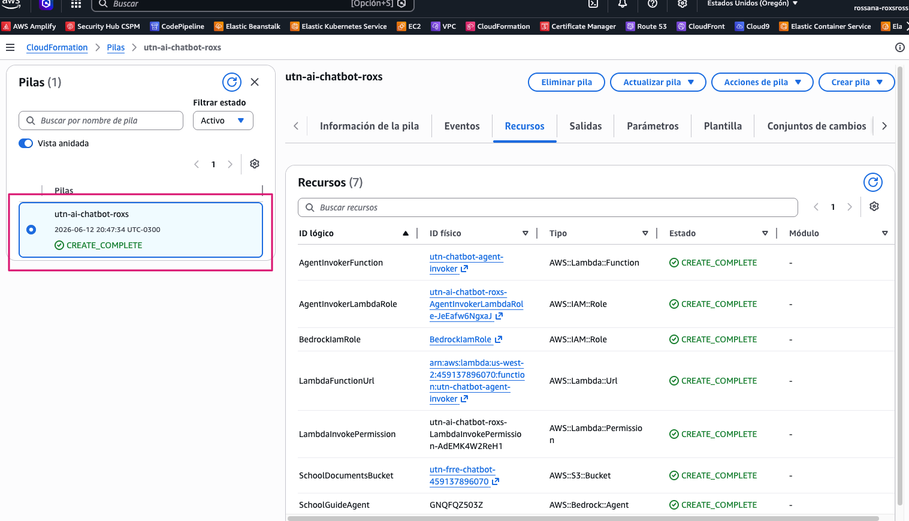Screen dimensions: 909x521
Task: Go to CloudFormation breadcrumb link
Action: pos(57,47)
